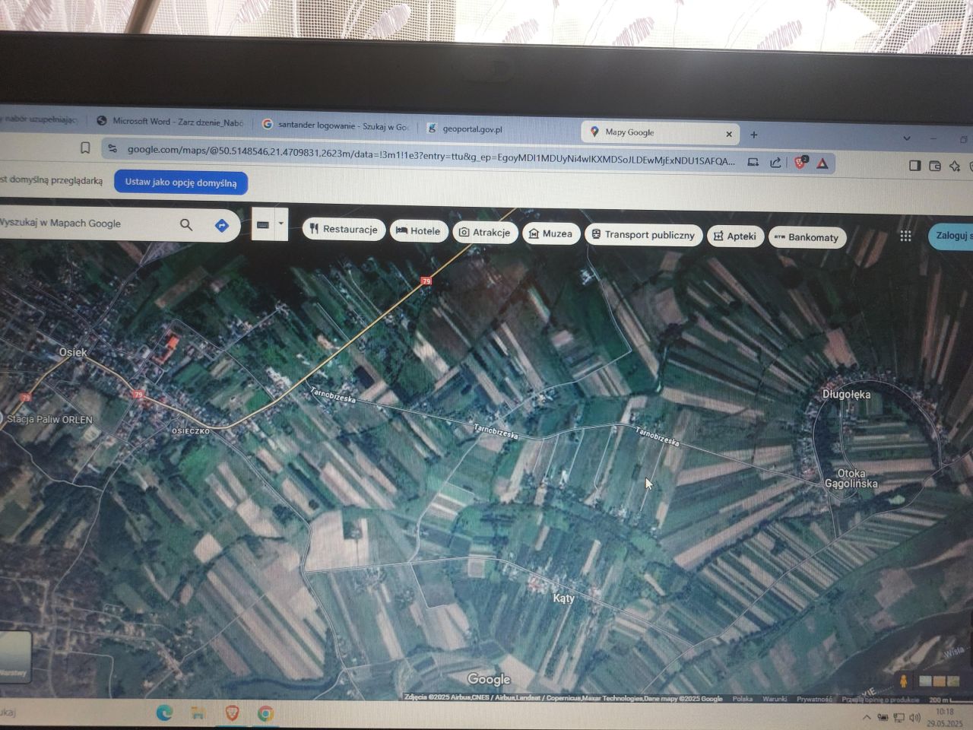Click the Ustaw jako opcję domyślną button

179,182
